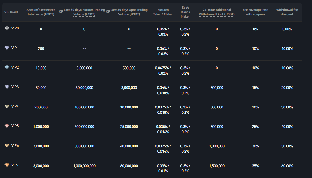Click the 2,000,000 account value for VIP6
Viewport: 312px width, 178px height.
[41, 146]
